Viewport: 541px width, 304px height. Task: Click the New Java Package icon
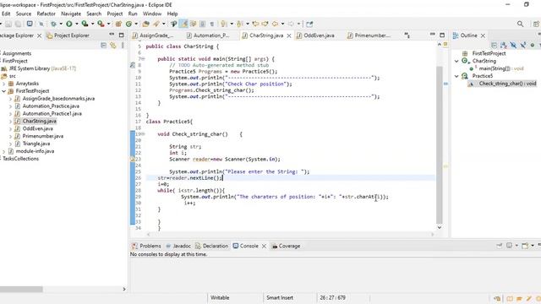pyautogui.click(x=118, y=24)
